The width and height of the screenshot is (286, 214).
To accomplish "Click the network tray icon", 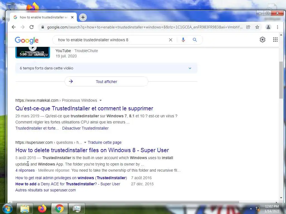I will tap(258, 209).
